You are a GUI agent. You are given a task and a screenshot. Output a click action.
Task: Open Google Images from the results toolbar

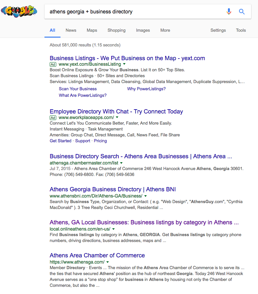point(143,30)
